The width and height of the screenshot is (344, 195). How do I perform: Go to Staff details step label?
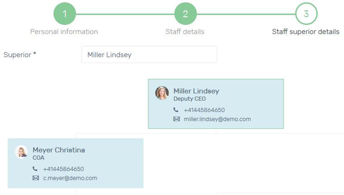pos(185,31)
